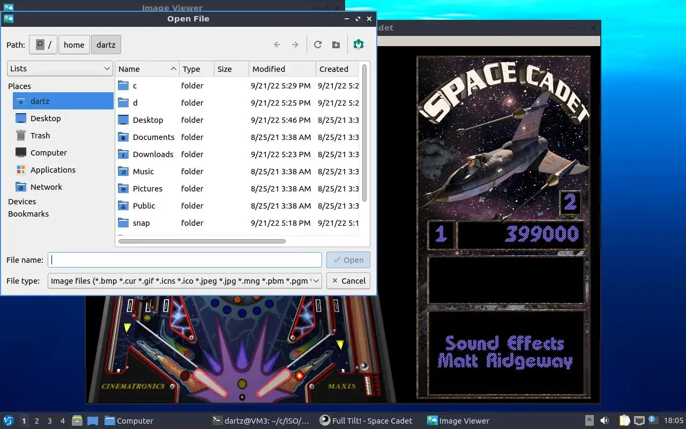
Task: Click the taskbar clock showing 18:05
Action: (674, 421)
